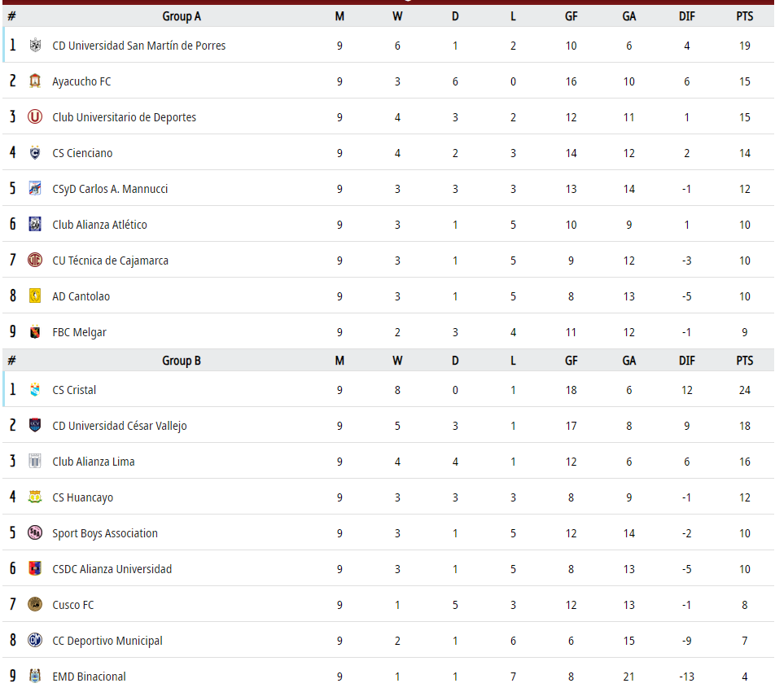This screenshot has height=692, width=775.
Task: Click the CS Cienciano crest icon
Action: click(35, 153)
